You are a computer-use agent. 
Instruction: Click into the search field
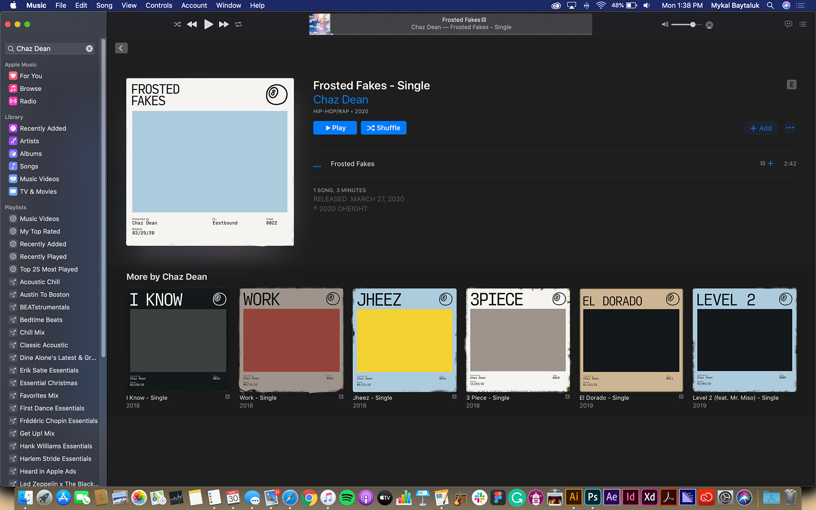[50, 48]
